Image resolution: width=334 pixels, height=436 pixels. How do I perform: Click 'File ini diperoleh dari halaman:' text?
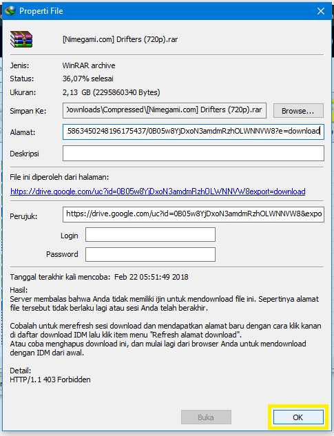pos(59,177)
